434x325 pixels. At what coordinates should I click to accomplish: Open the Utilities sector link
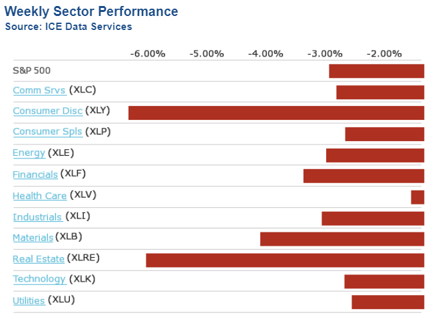point(29,301)
